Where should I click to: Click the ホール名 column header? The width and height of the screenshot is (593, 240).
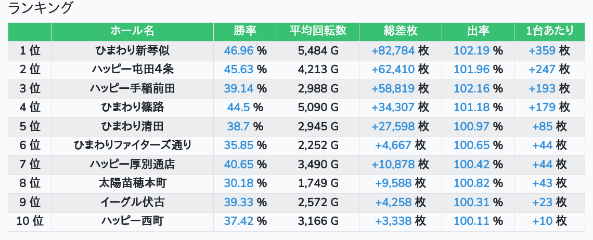coord(132,31)
